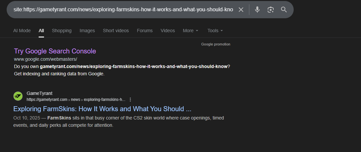Viewport: 361px width, 152px height.
Task: Select the All results tab
Action: click(x=41, y=31)
